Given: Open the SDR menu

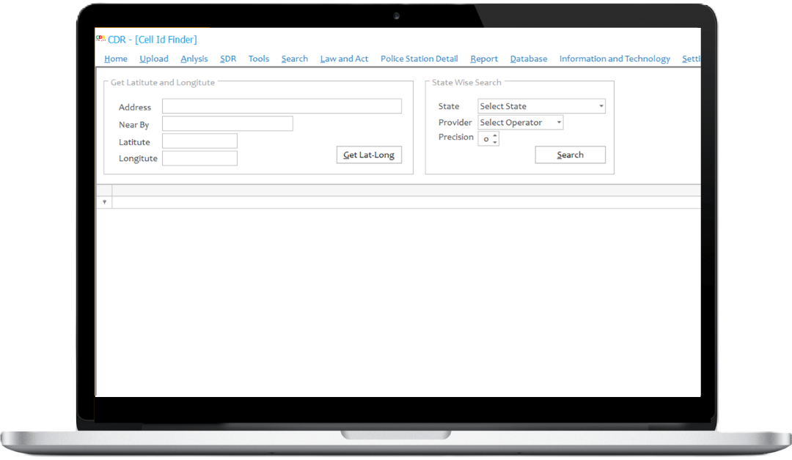Looking at the screenshot, I should 228,59.
